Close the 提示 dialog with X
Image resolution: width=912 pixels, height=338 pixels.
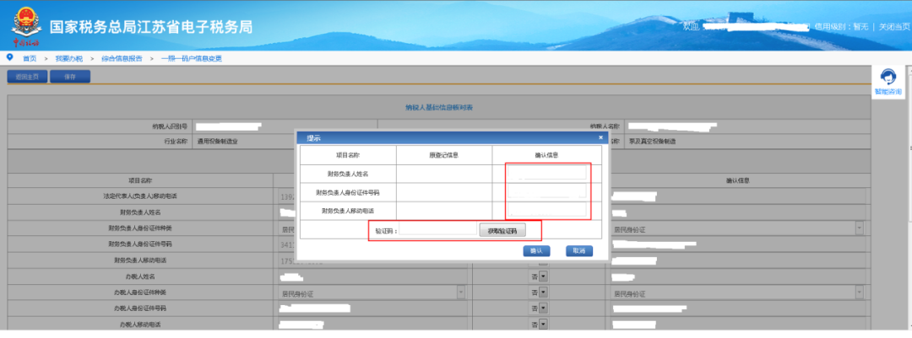600,137
